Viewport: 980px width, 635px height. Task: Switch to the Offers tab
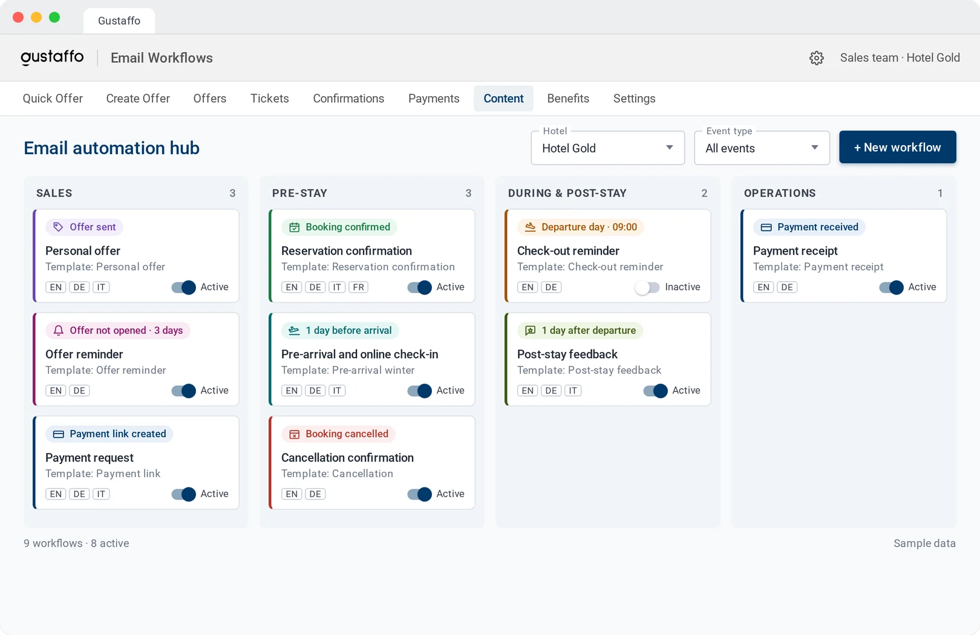[x=210, y=99]
